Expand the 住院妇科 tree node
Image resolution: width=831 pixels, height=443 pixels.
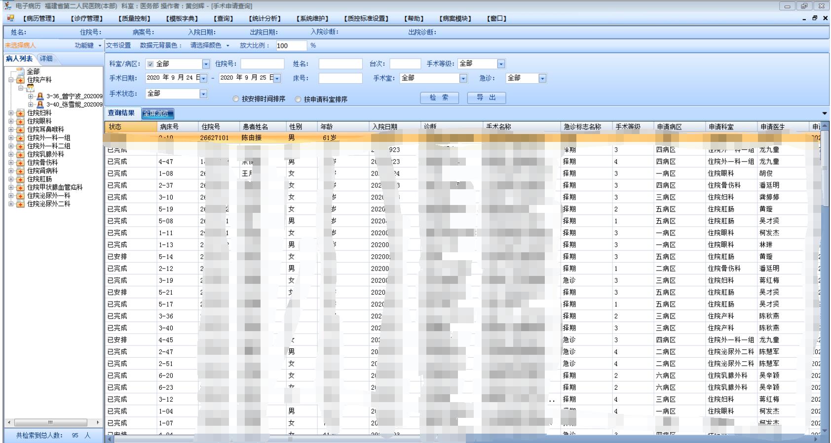[x=11, y=113]
